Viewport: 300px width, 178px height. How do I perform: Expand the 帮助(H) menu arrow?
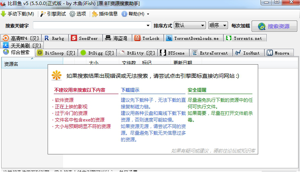(148, 14)
